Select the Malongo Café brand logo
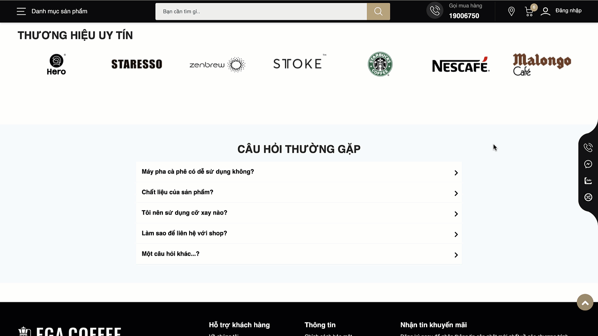 (542, 64)
